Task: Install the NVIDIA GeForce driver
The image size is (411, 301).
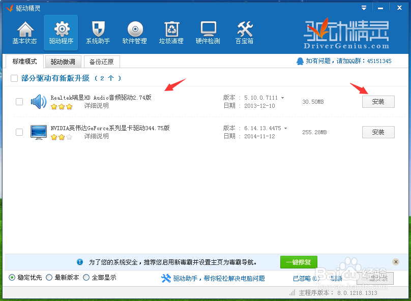Action: (378, 132)
